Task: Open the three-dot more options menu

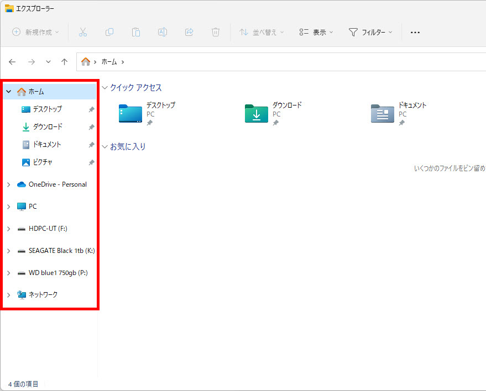Action: (415, 32)
